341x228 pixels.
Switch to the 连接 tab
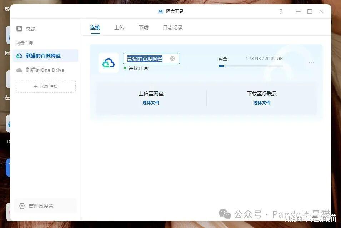tap(95, 27)
